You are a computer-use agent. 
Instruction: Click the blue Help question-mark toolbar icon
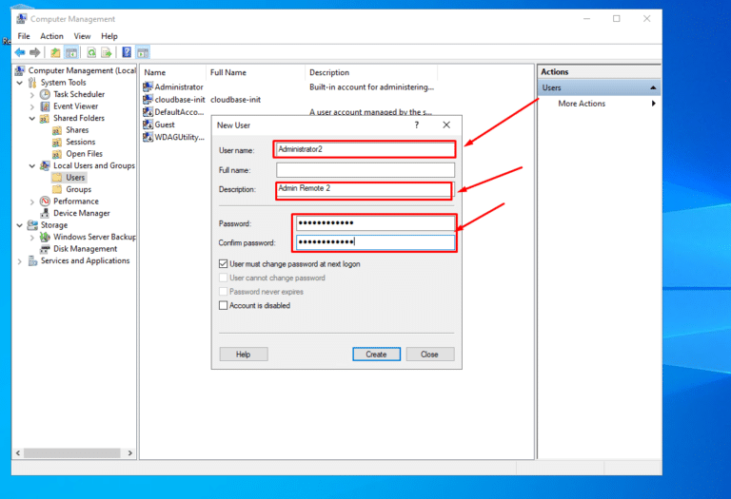point(127,52)
